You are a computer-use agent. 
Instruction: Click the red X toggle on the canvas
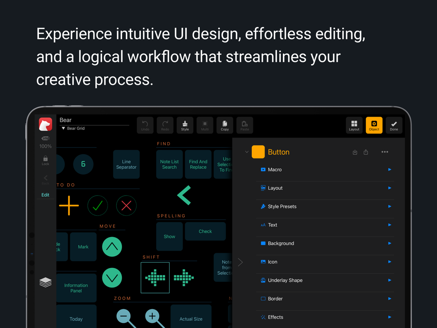(126, 205)
